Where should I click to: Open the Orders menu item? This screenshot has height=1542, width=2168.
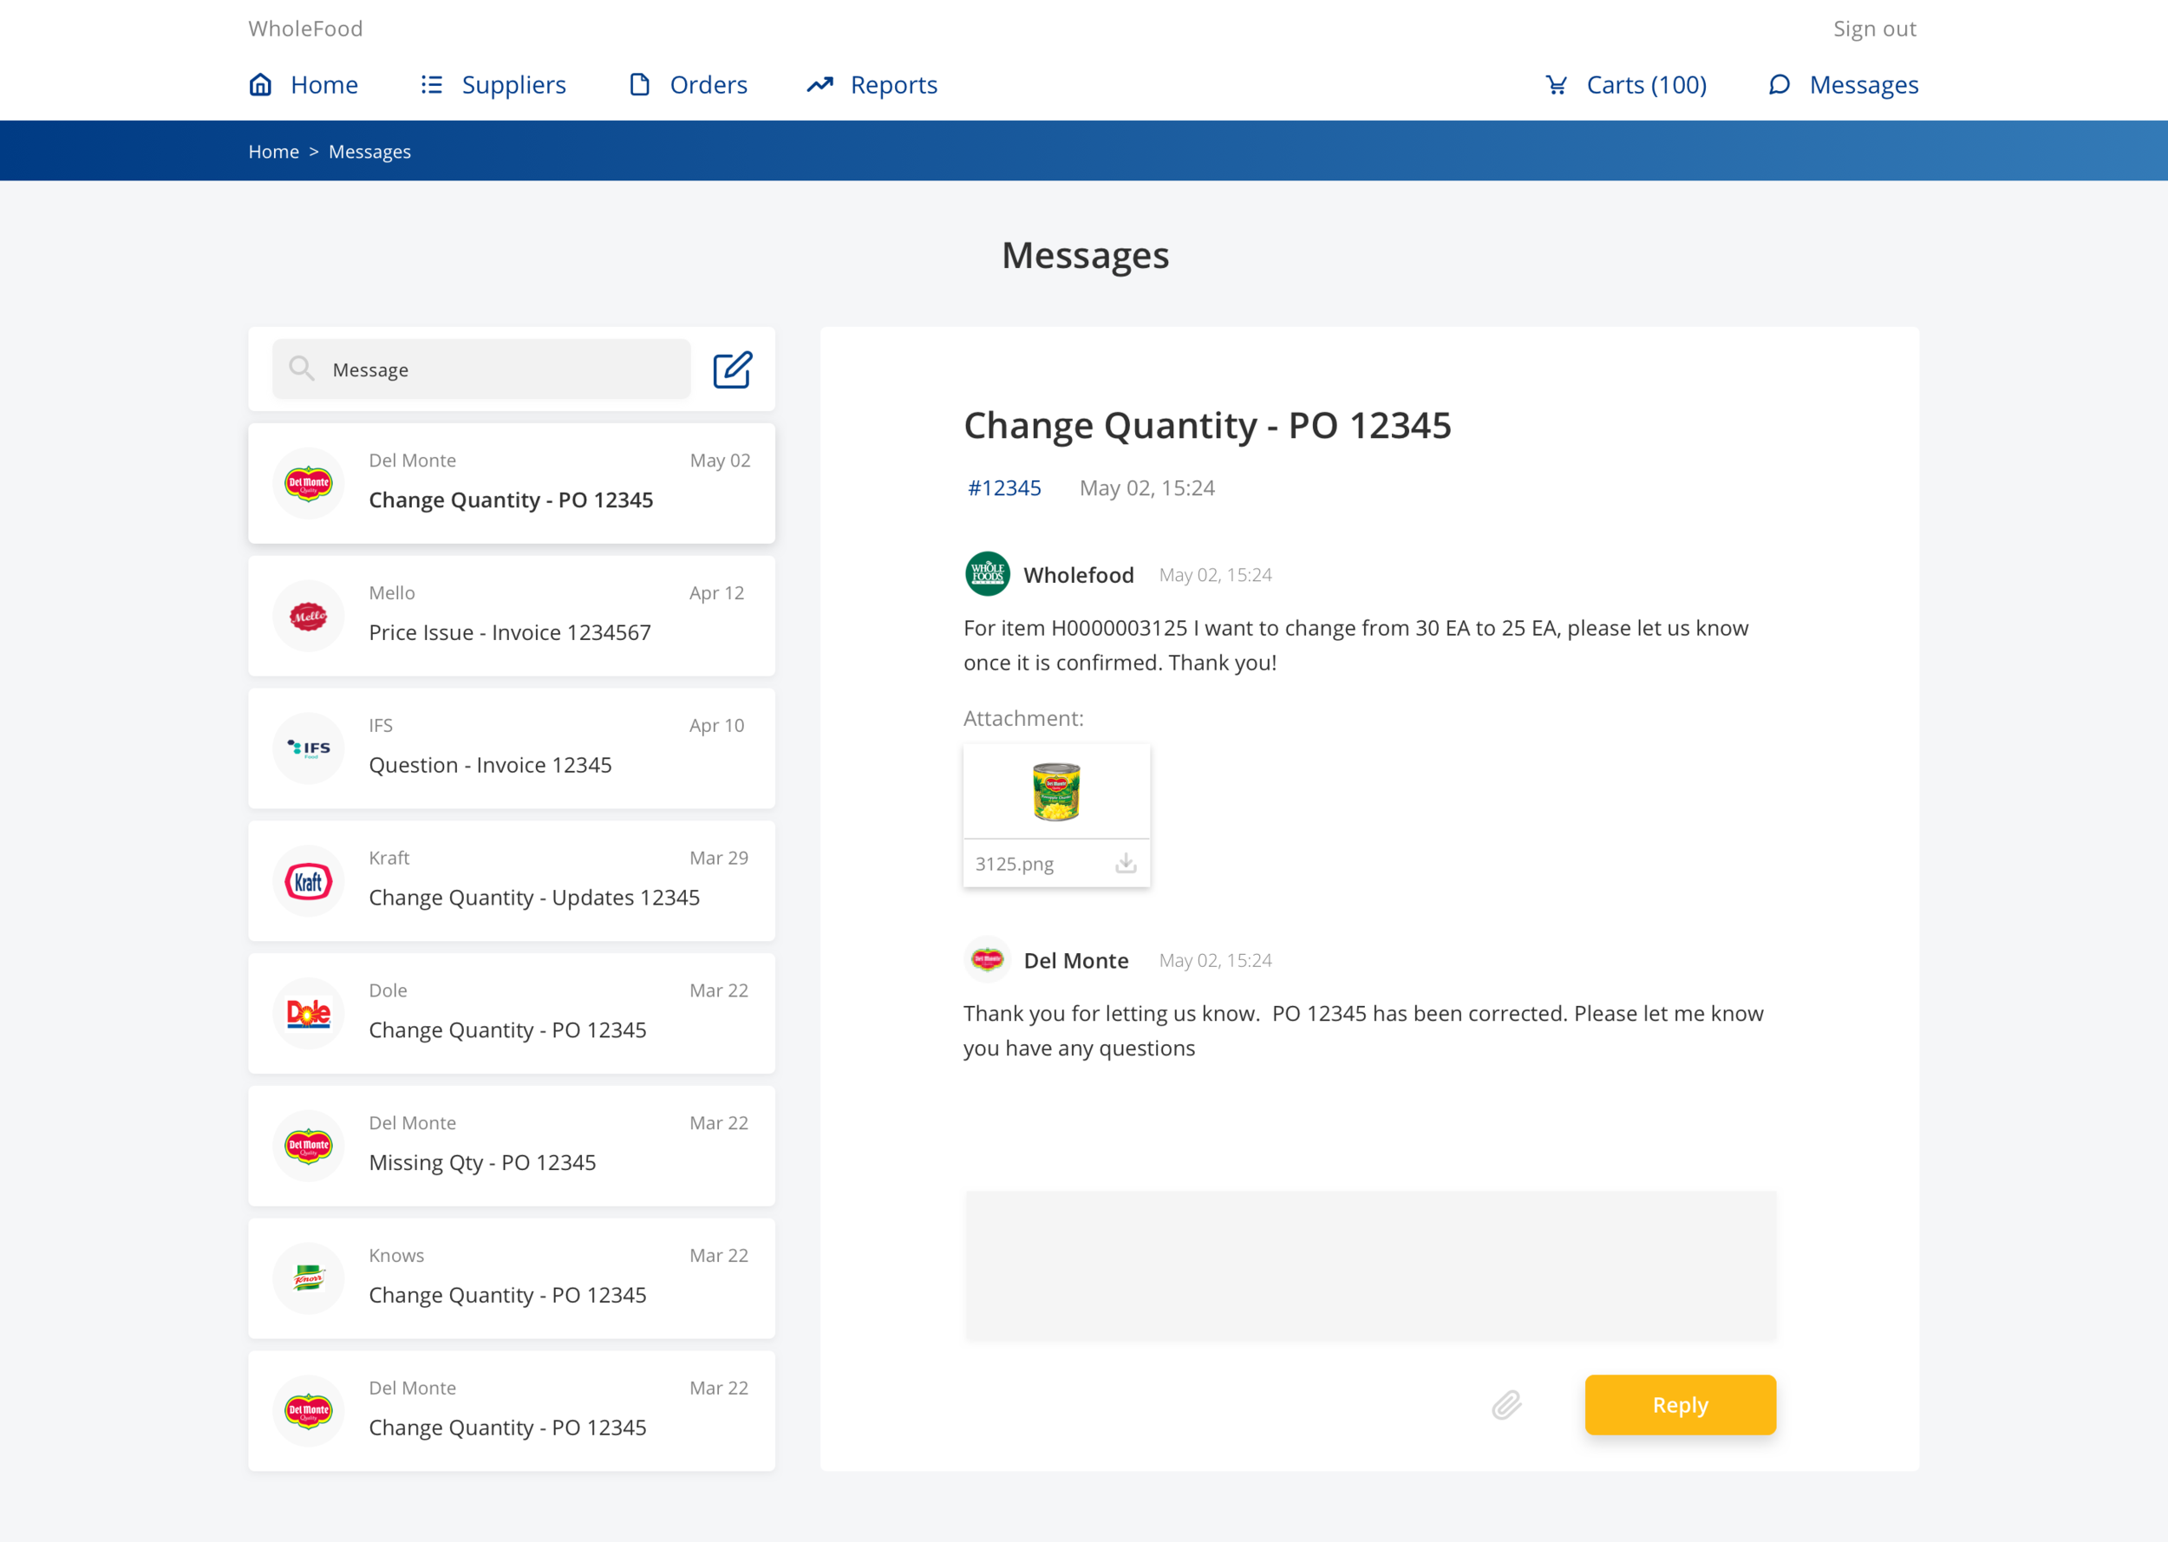click(709, 84)
